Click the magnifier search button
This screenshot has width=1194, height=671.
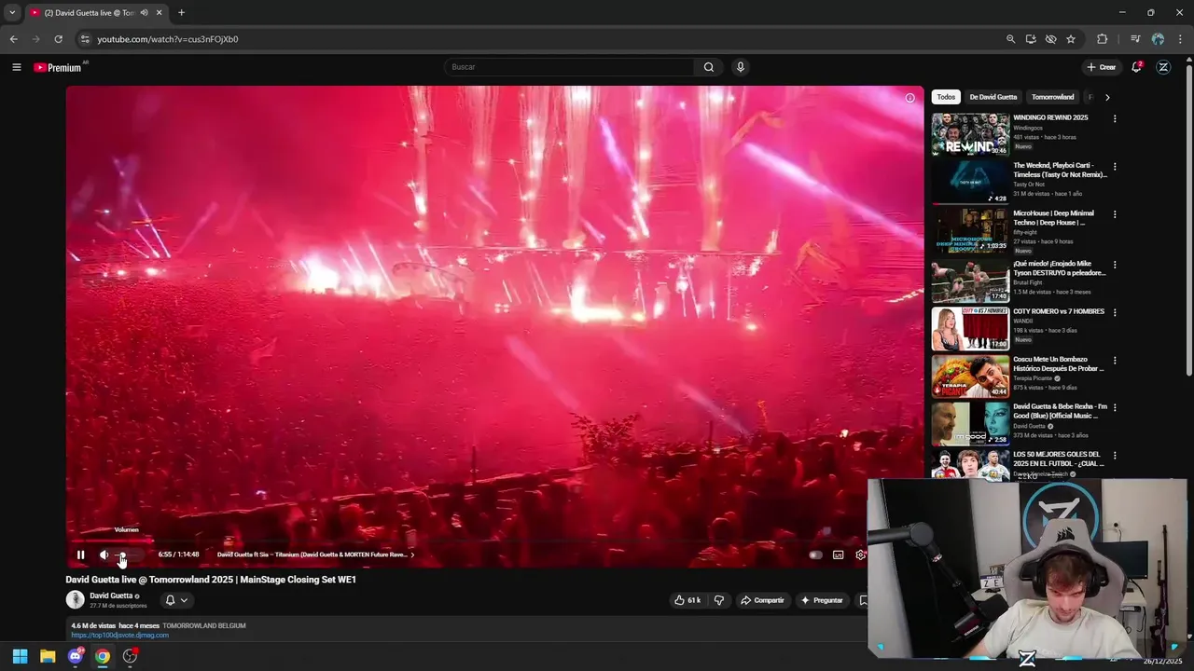tap(709, 67)
